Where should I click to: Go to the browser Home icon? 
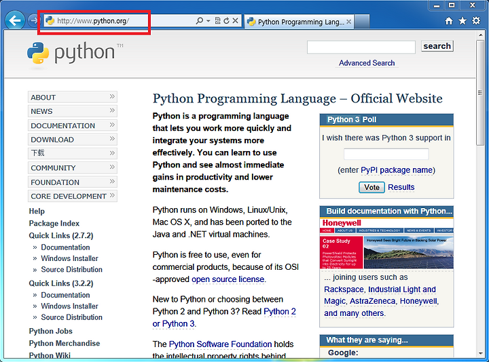click(449, 21)
